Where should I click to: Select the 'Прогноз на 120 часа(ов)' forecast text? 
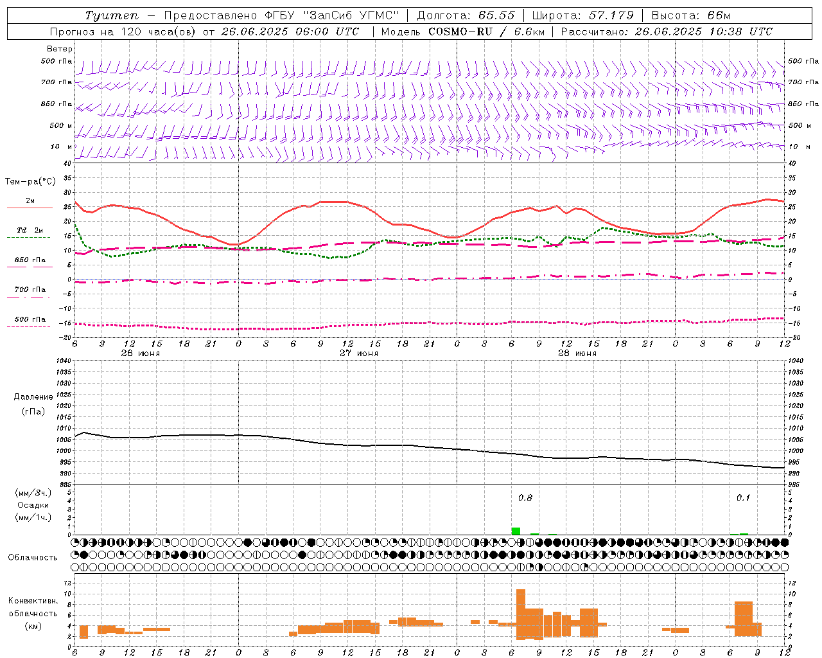coord(123,31)
